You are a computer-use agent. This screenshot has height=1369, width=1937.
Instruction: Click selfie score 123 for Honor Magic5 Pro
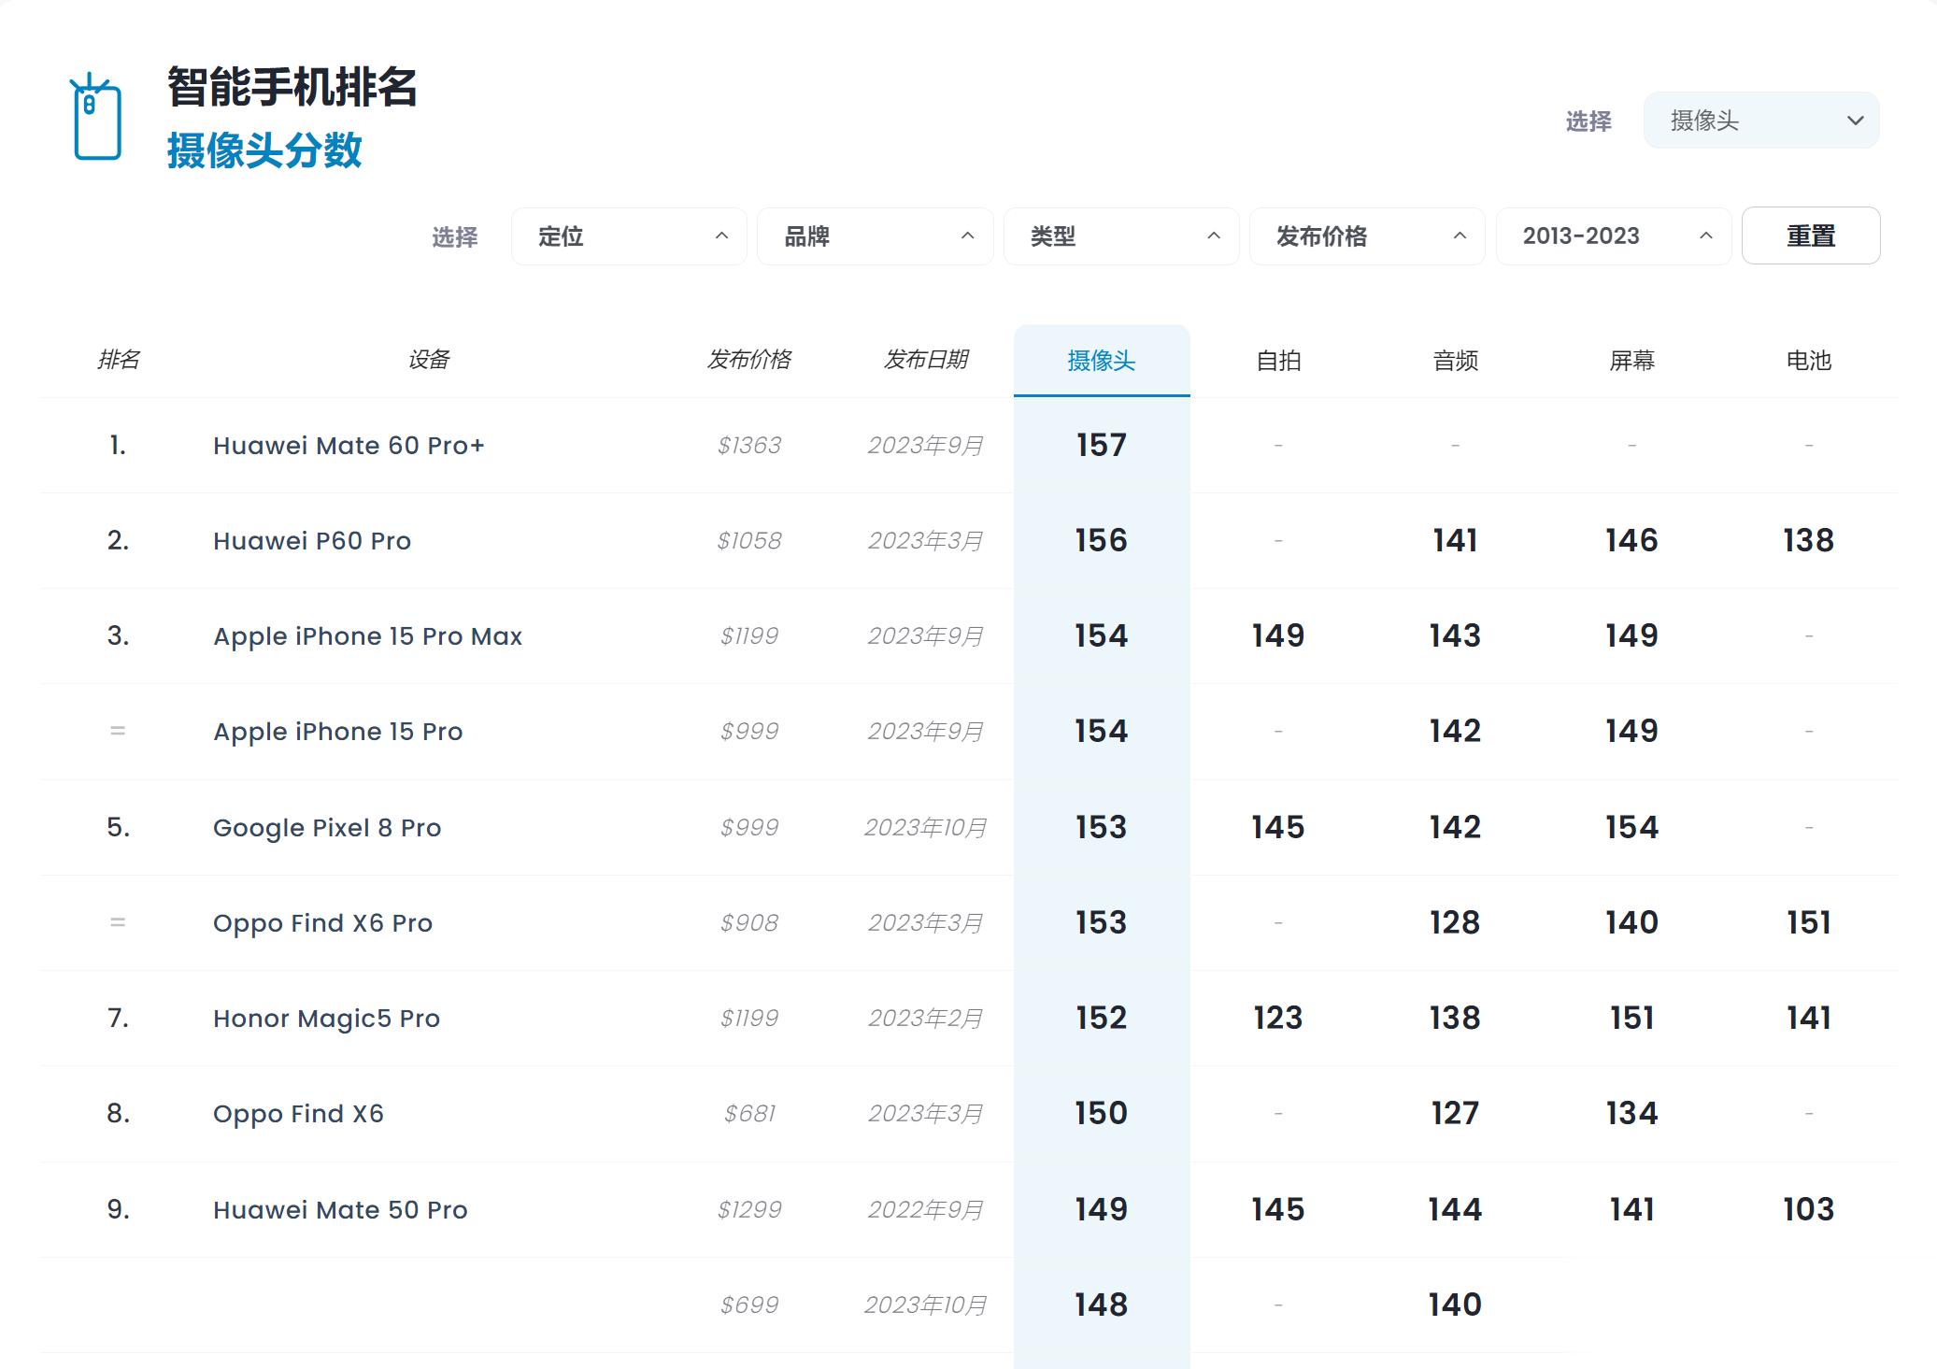[1278, 1018]
